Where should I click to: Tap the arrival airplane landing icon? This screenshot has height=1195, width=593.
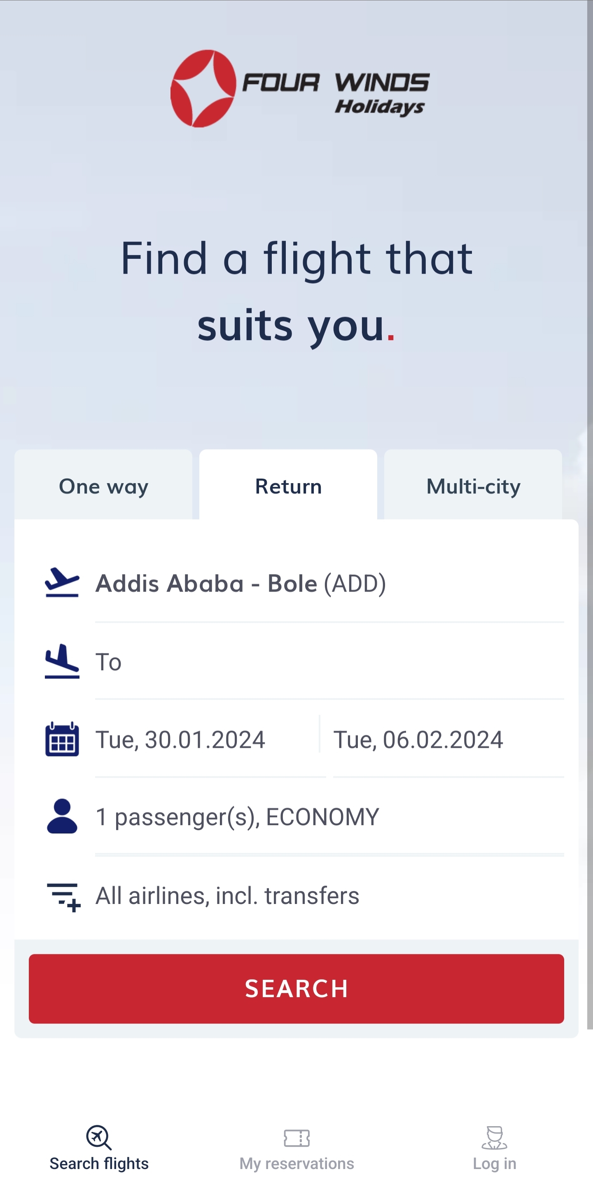pyautogui.click(x=62, y=661)
